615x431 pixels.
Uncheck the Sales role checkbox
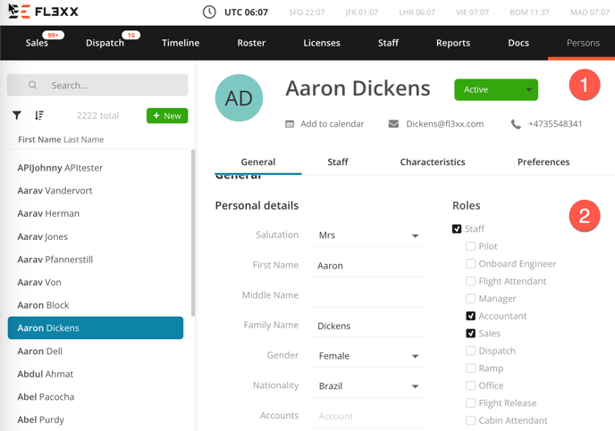pos(470,333)
